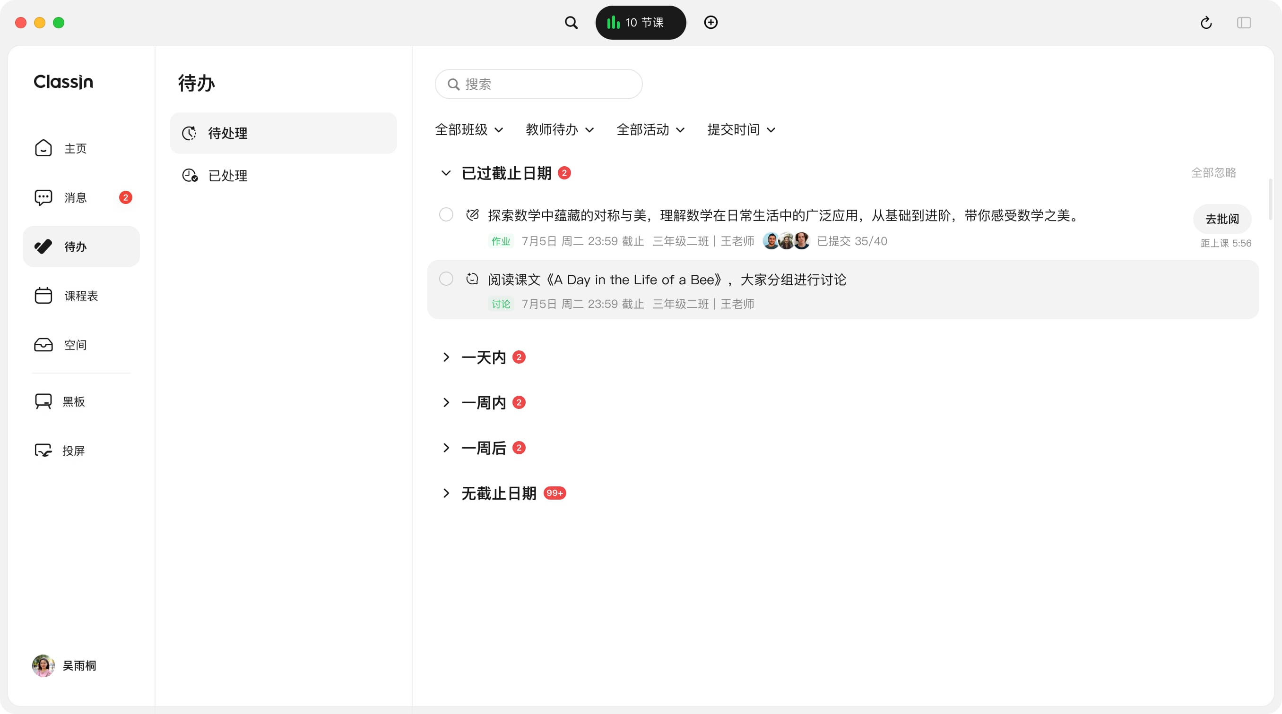Click the homework type icon beside 探索数学
The height and width of the screenshot is (714, 1282).
point(472,215)
